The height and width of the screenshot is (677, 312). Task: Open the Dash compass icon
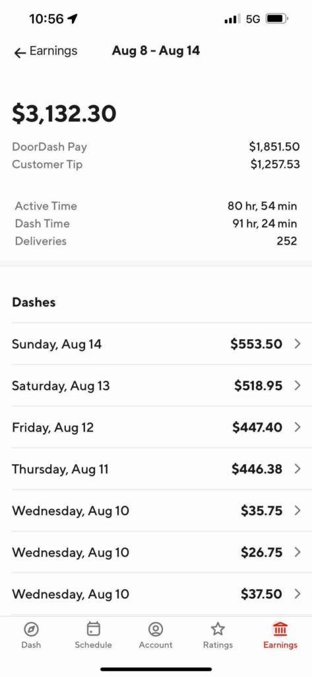click(x=31, y=629)
